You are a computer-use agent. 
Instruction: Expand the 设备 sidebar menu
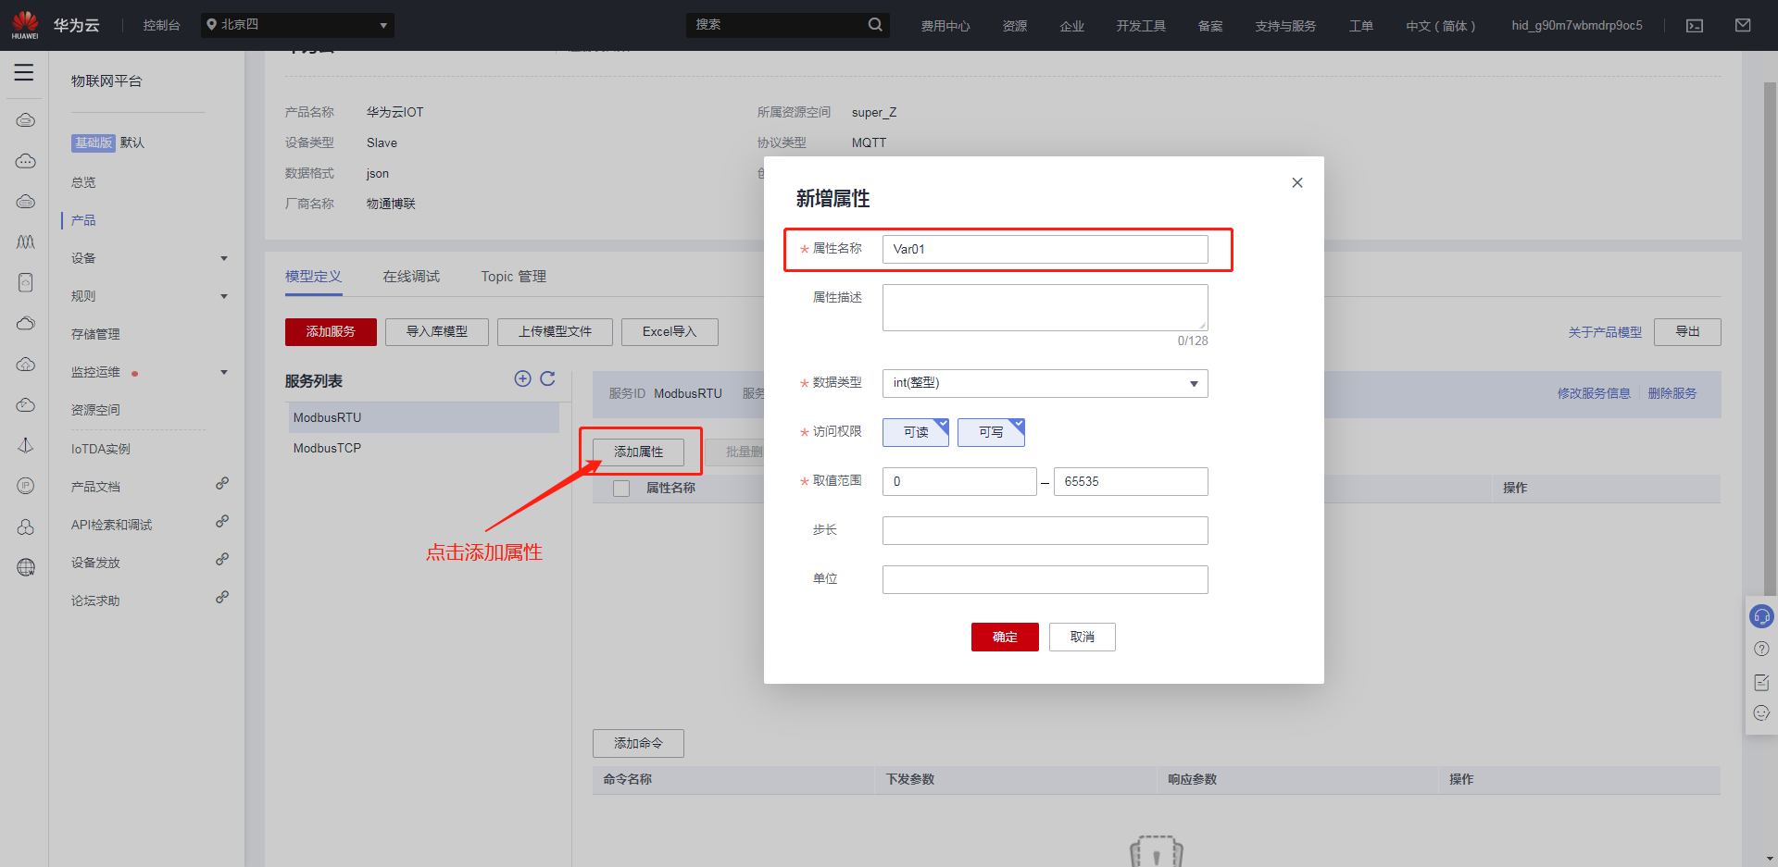(x=148, y=258)
